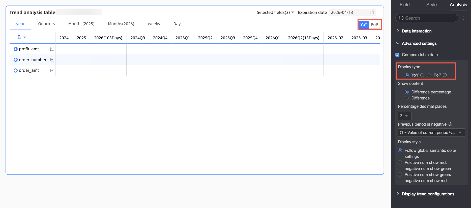Image resolution: width=471 pixels, height=208 pixels.
Task: Click the 2024 column header
Action: (x=64, y=38)
